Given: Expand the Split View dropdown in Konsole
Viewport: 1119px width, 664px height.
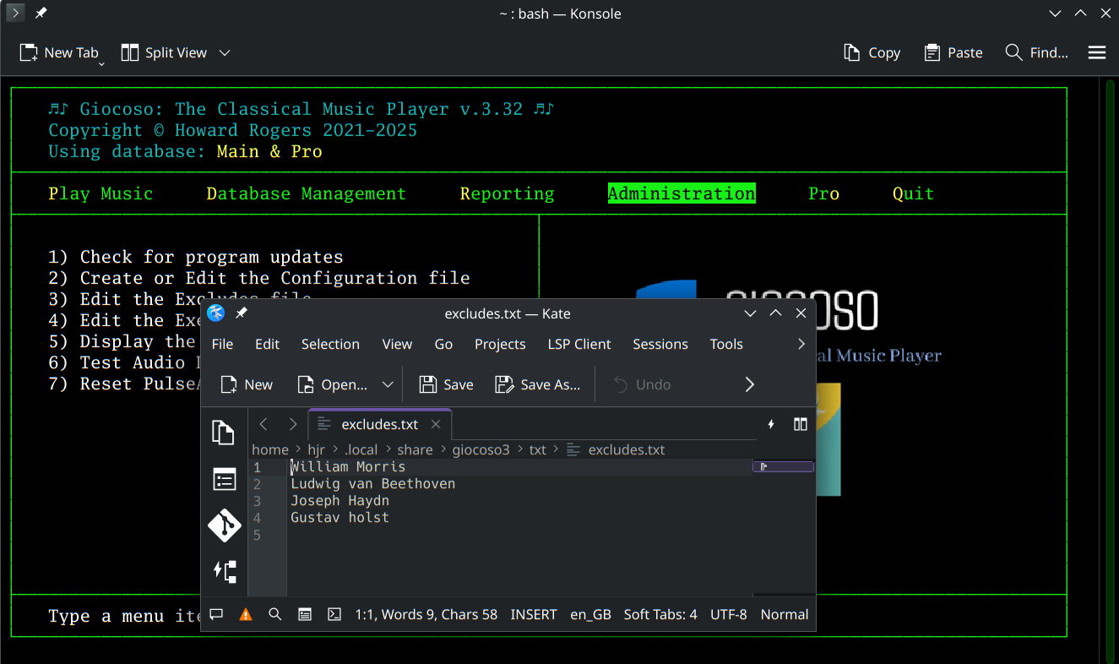Looking at the screenshot, I should pos(225,52).
